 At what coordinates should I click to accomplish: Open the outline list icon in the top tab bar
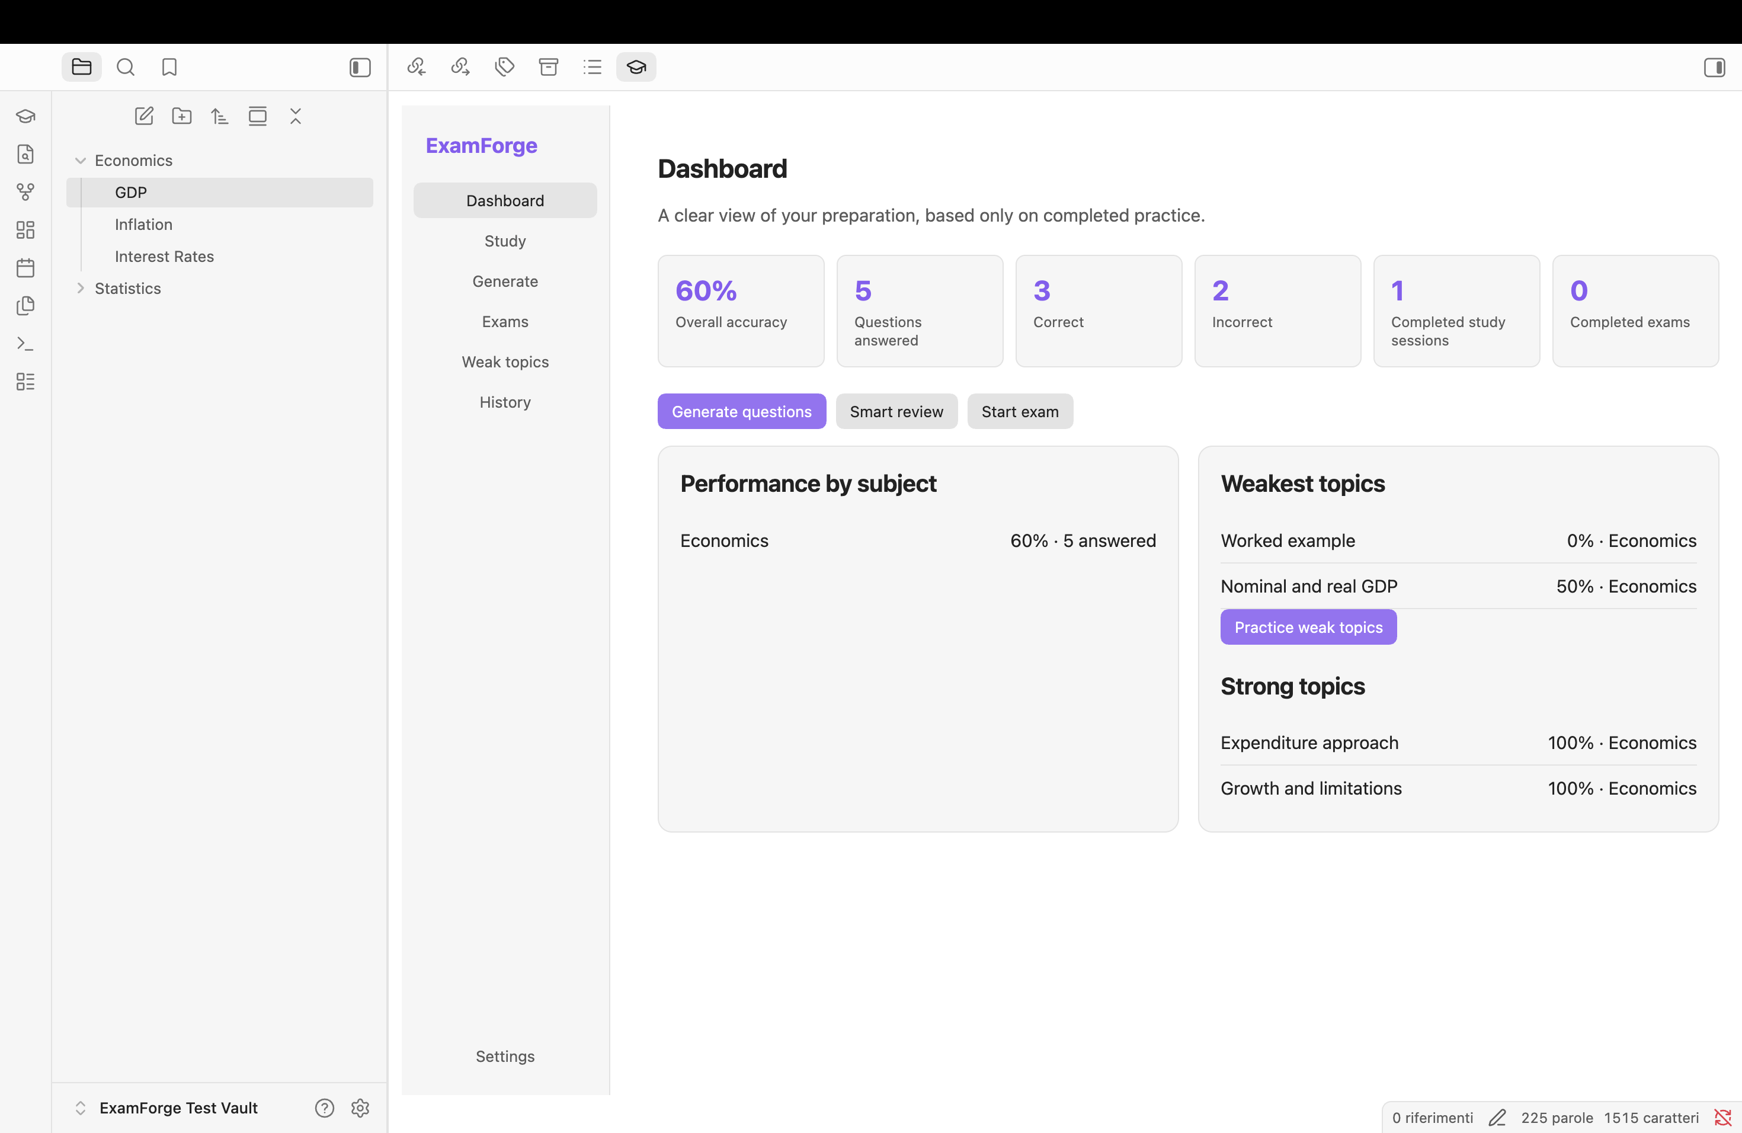click(592, 68)
